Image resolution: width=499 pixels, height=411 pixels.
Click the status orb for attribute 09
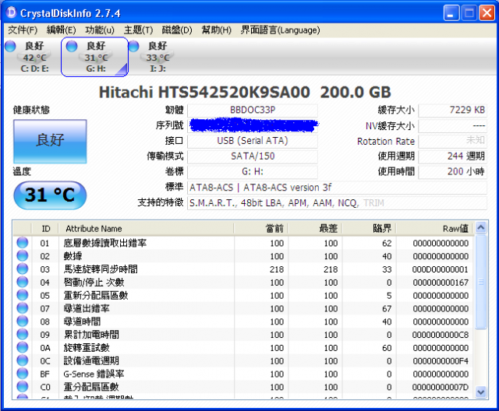click(x=23, y=335)
